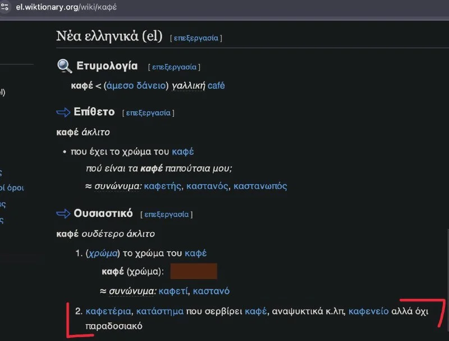Screen dimensions: 449x341
Task: Open επεξεργασία link for Ετυμολογία section
Action: [174, 67]
